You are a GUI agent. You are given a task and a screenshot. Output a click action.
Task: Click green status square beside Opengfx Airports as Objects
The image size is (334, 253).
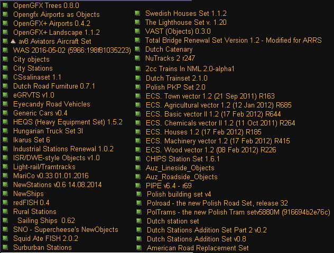pos(5,14)
